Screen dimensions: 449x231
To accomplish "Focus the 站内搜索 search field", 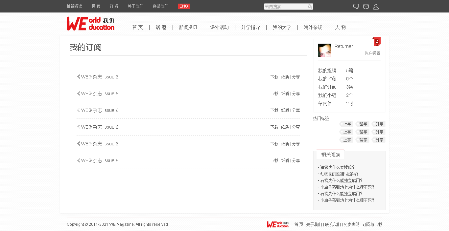I will tap(285, 7).
